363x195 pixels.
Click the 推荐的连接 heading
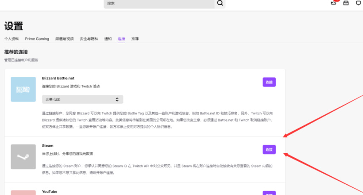(16, 52)
